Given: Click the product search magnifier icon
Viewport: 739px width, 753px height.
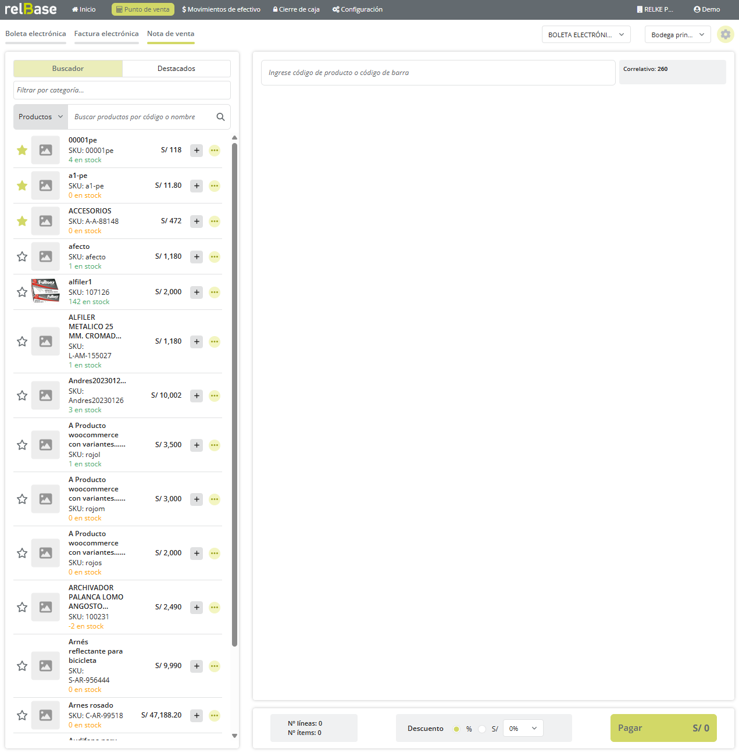Looking at the screenshot, I should 220,117.
